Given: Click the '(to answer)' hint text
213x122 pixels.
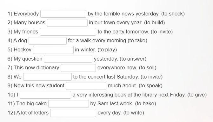Looking at the screenshot, I should (x=133, y=59).
